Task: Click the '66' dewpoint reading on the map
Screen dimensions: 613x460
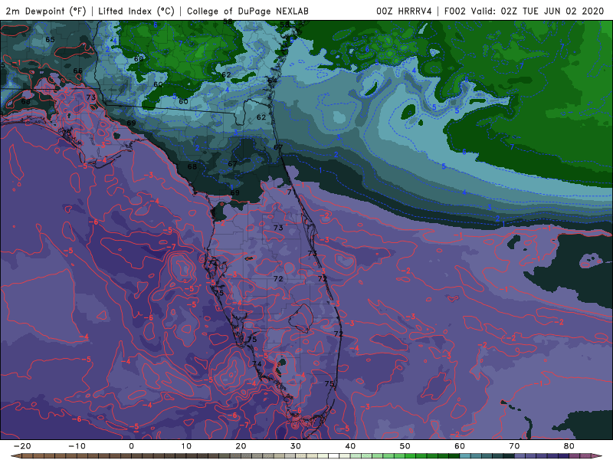Action: [78, 71]
